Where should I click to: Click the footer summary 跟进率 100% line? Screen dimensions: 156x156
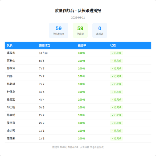coord(78,147)
